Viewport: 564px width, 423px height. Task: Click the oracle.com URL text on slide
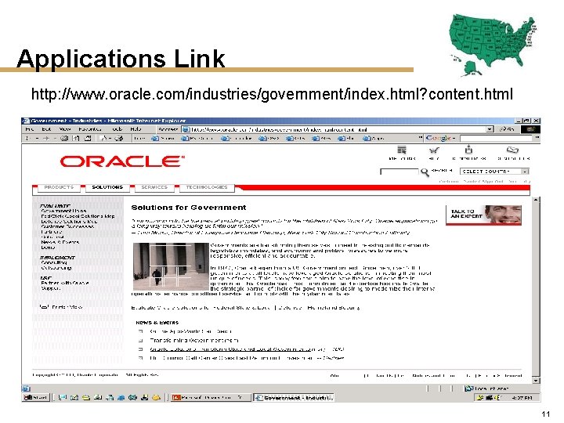(x=272, y=94)
